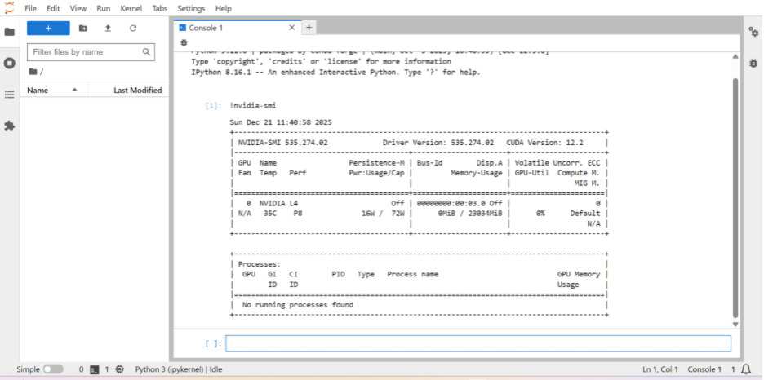Click the terminal count icon in status bar
Screen dimensions: 764x380
[x=95, y=369]
